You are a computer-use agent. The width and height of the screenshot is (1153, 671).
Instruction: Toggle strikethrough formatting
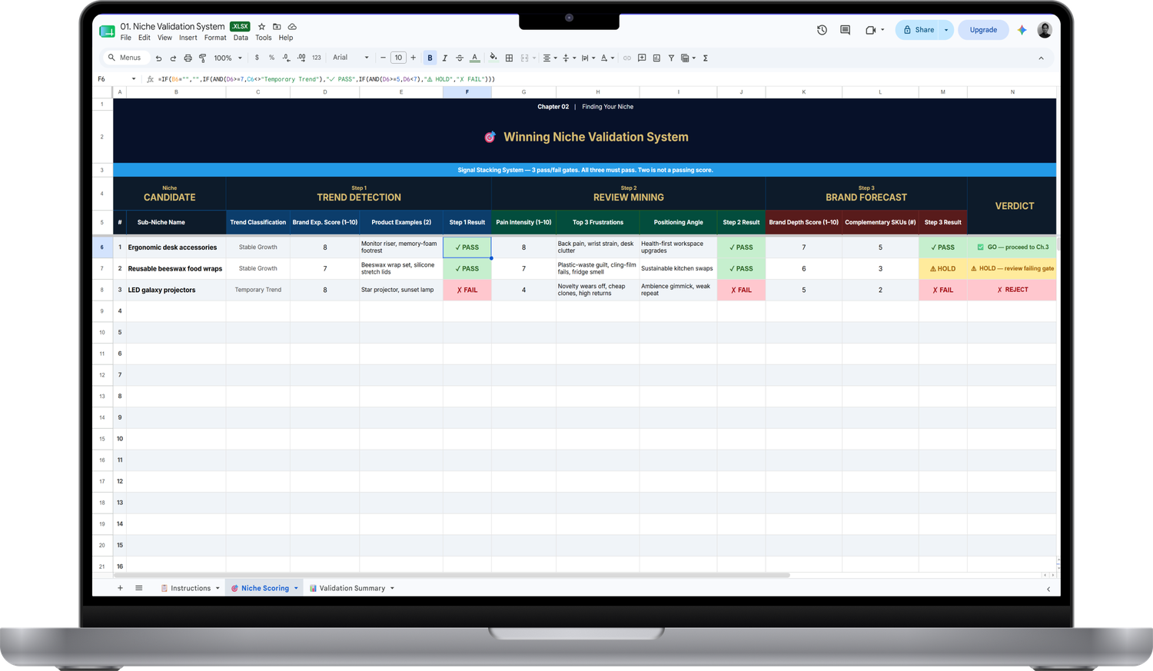coord(460,58)
